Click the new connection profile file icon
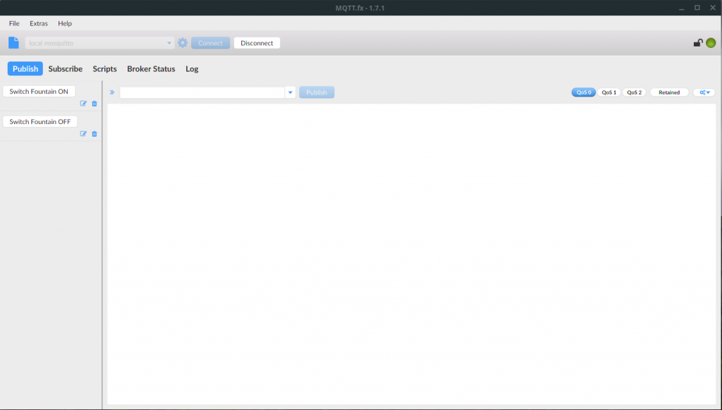The height and width of the screenshot is (410, 722). 13,43
